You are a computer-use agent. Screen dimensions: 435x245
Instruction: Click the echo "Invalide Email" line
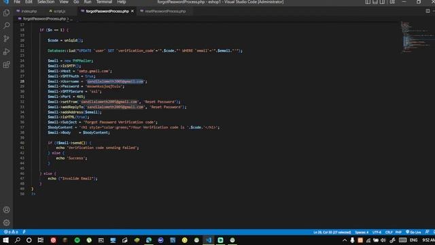pos(73,178)
